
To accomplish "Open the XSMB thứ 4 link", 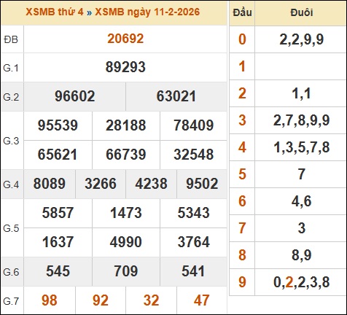I will pyautogui.click(x=55, y=12).
